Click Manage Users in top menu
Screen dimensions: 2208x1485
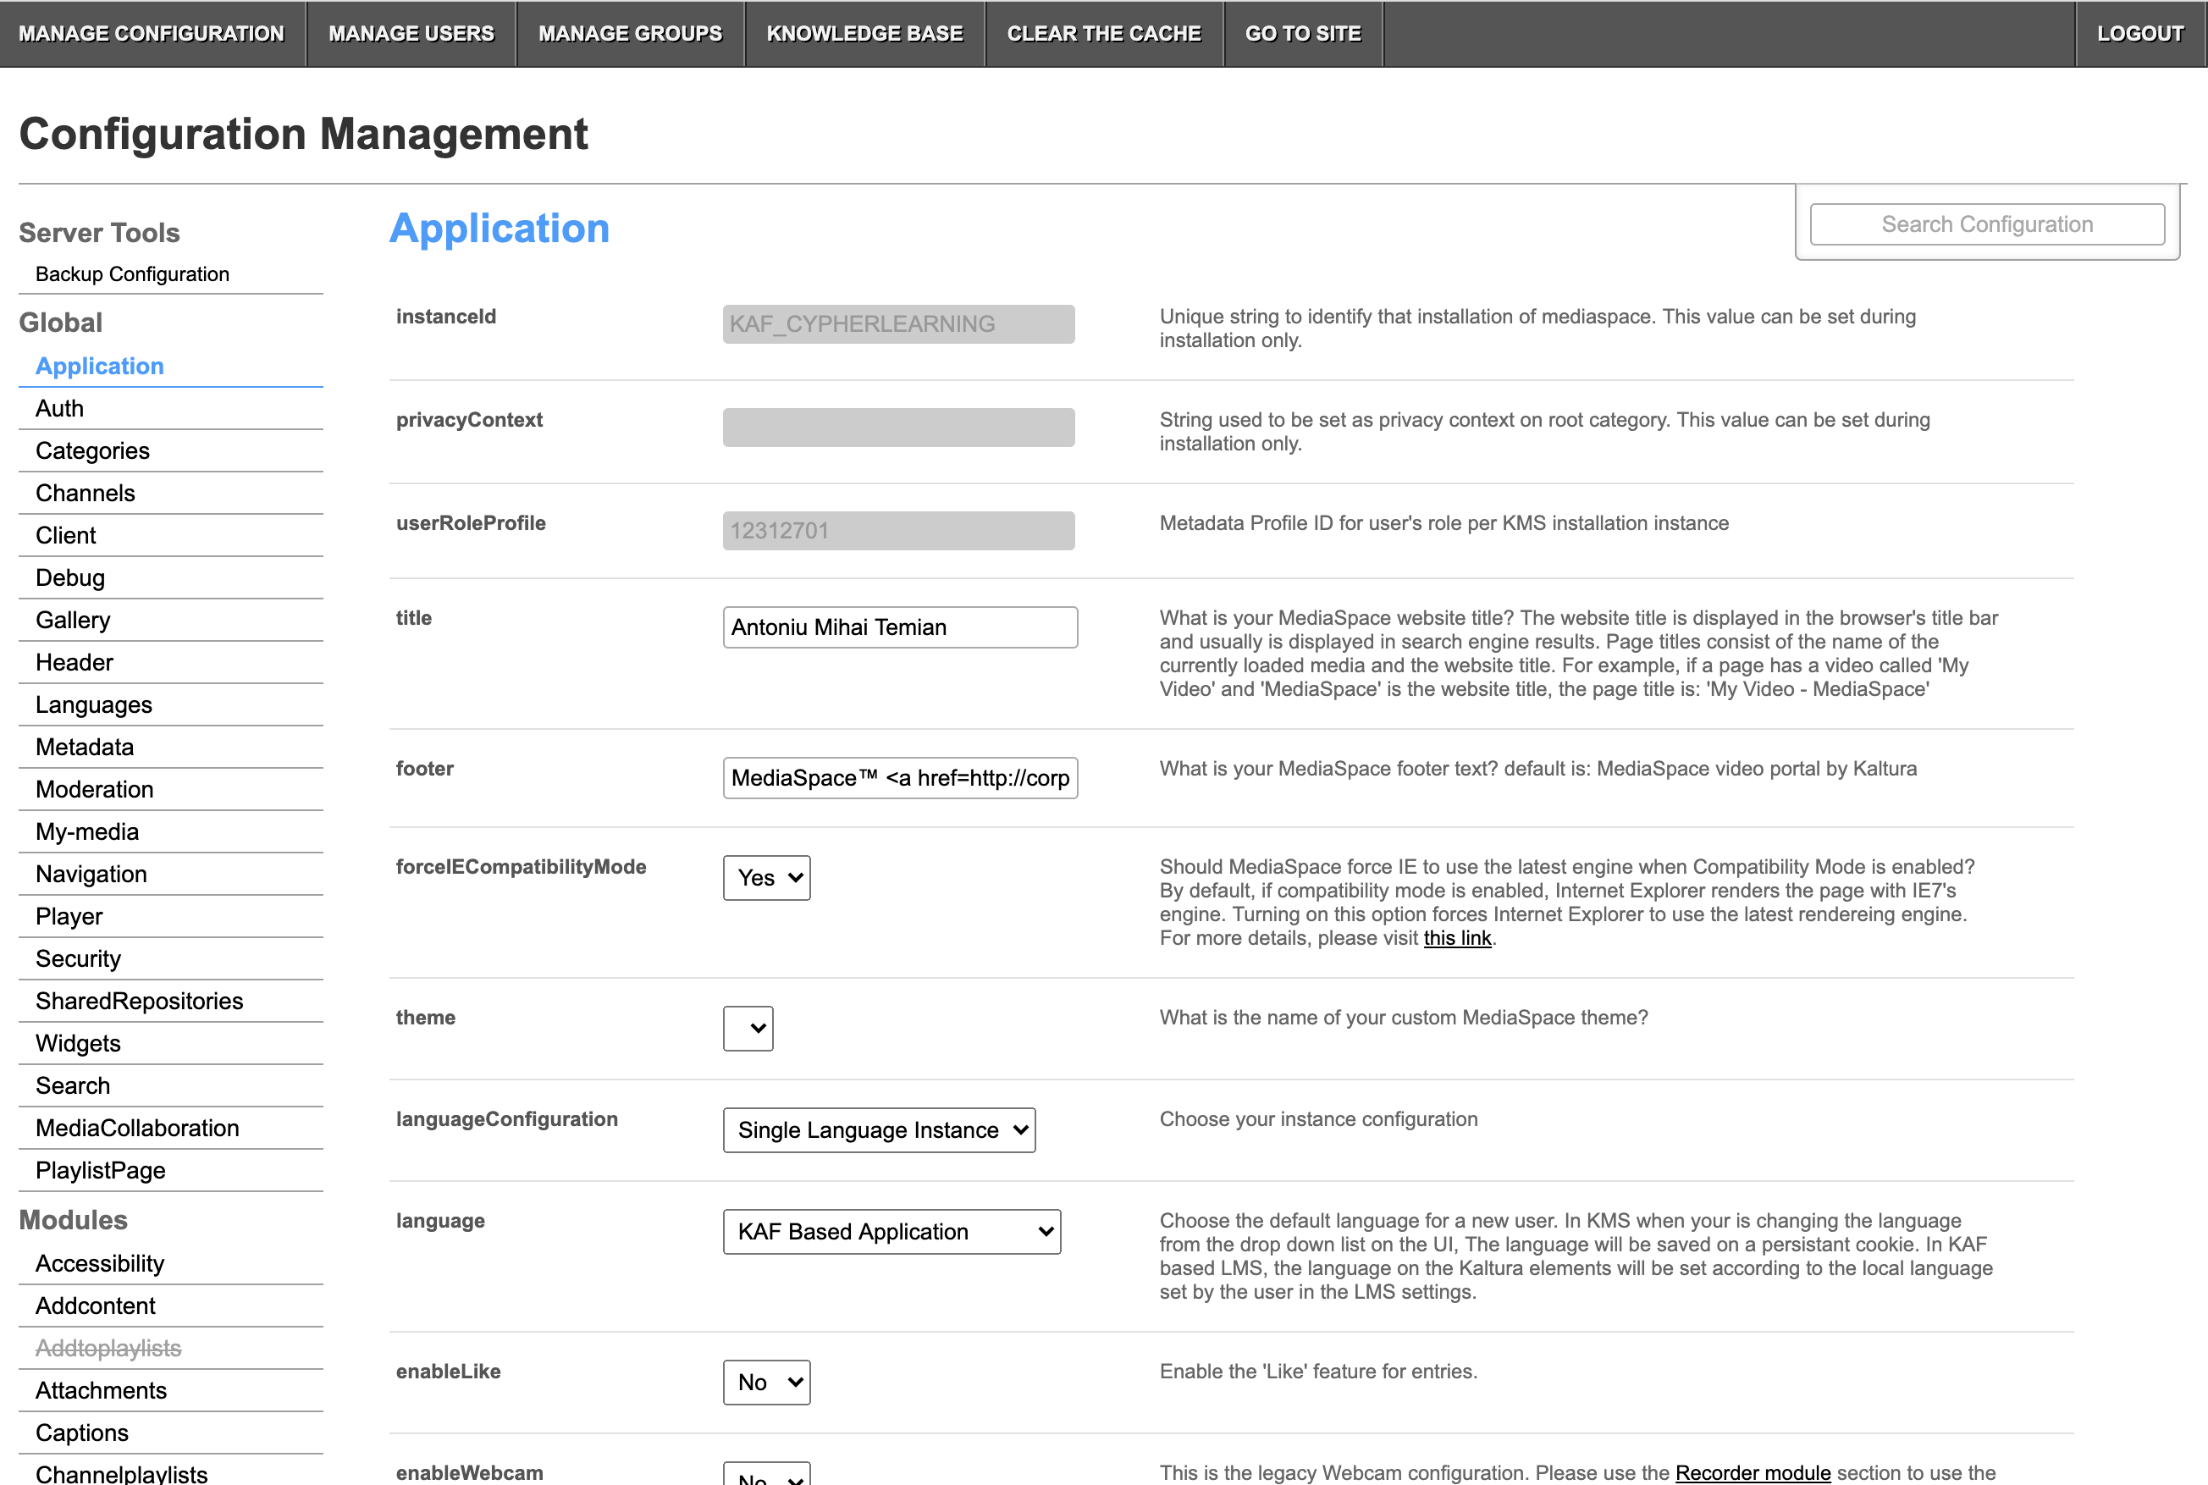coord(411,34)
